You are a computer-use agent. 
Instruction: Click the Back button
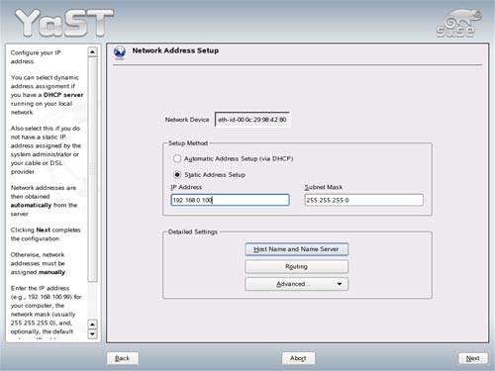point(123,358)
